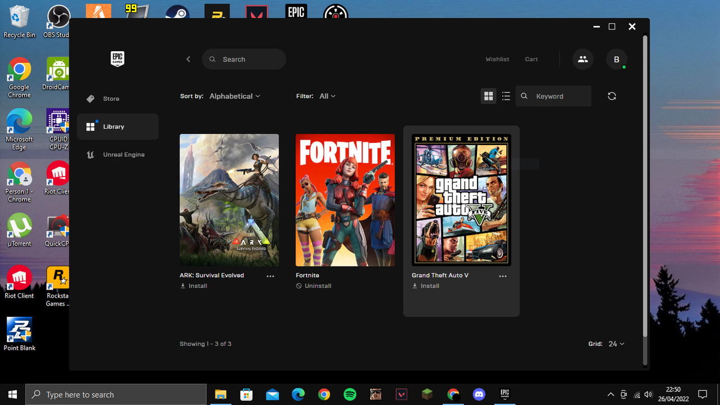Open Minecraft from the taskbar
Viewport: 720px width, 405px height.
pyautogui.click(x=427, y=394)
